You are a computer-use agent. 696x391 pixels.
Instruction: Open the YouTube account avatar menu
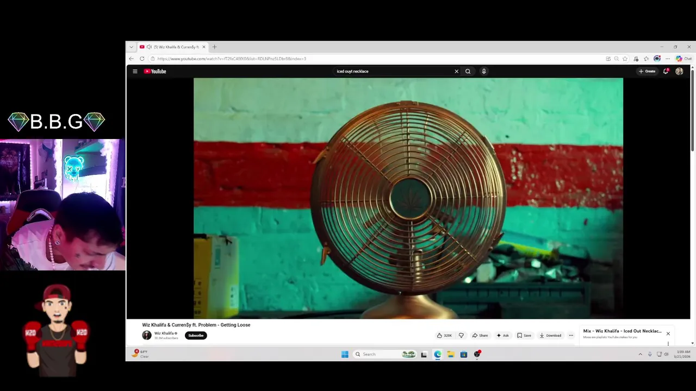[679, 71]
